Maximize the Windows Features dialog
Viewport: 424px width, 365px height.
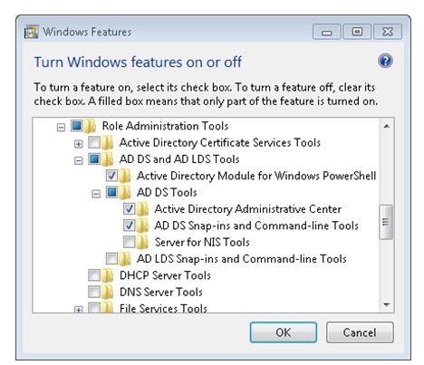coord(357,32)
